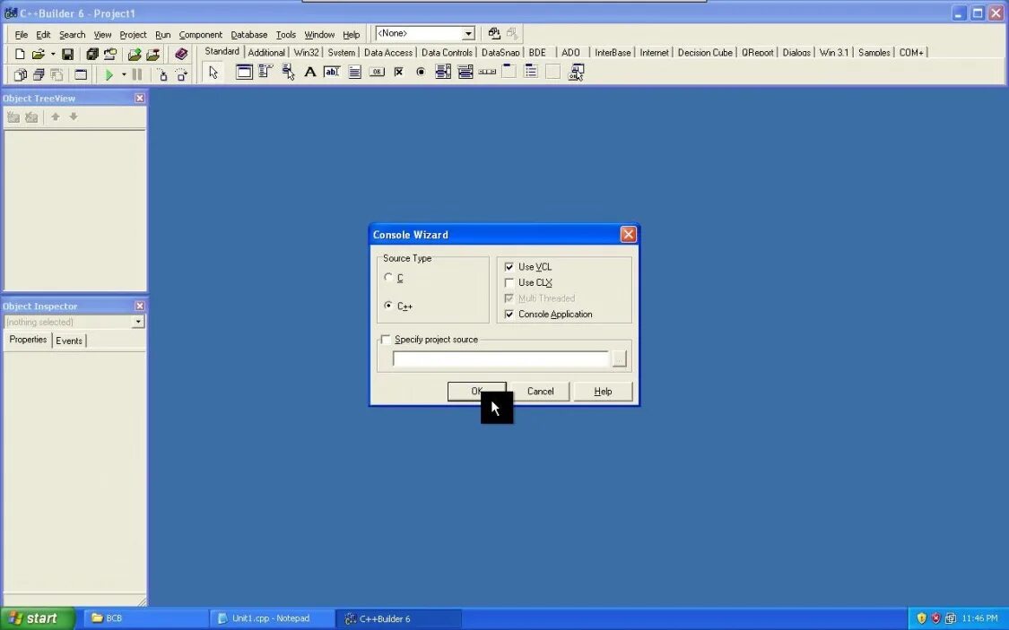Select the PopupMenu component icon
Image resolution: width=1009 pixels, height=630 pixels.
(288, 72)
